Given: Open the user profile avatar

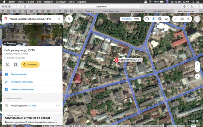Looking at the screenshot, I should pyautogui.click(x=197, y=19).
